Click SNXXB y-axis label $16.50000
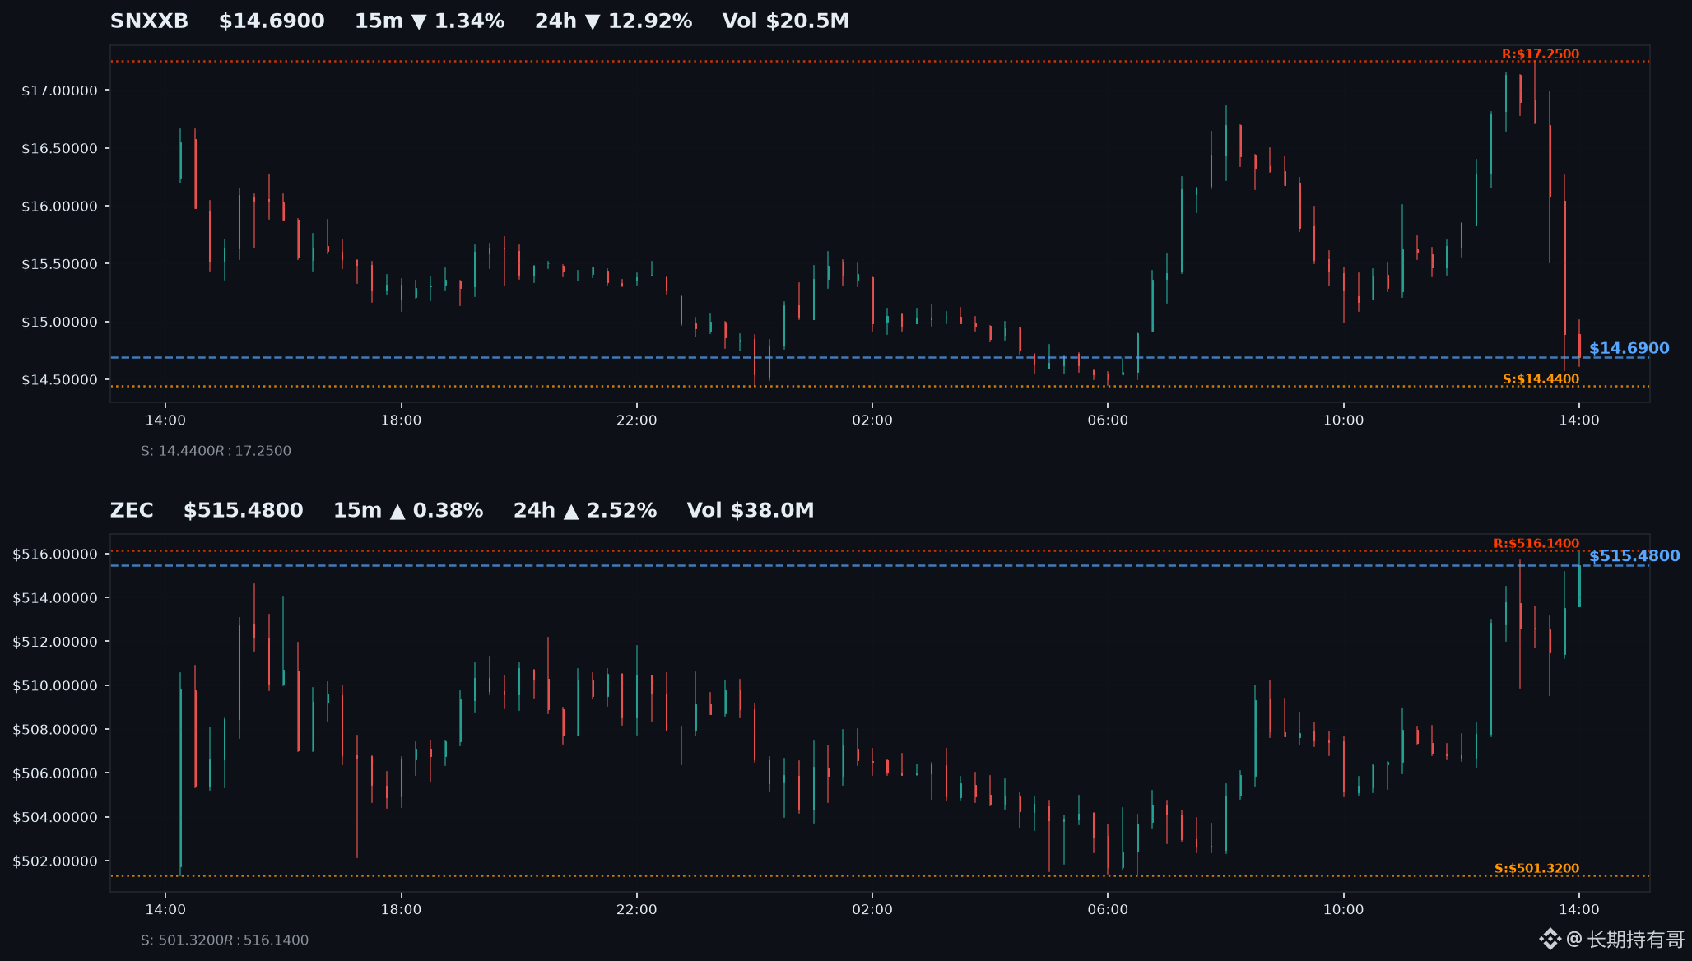1692x961 pixels. pos(59,149)
